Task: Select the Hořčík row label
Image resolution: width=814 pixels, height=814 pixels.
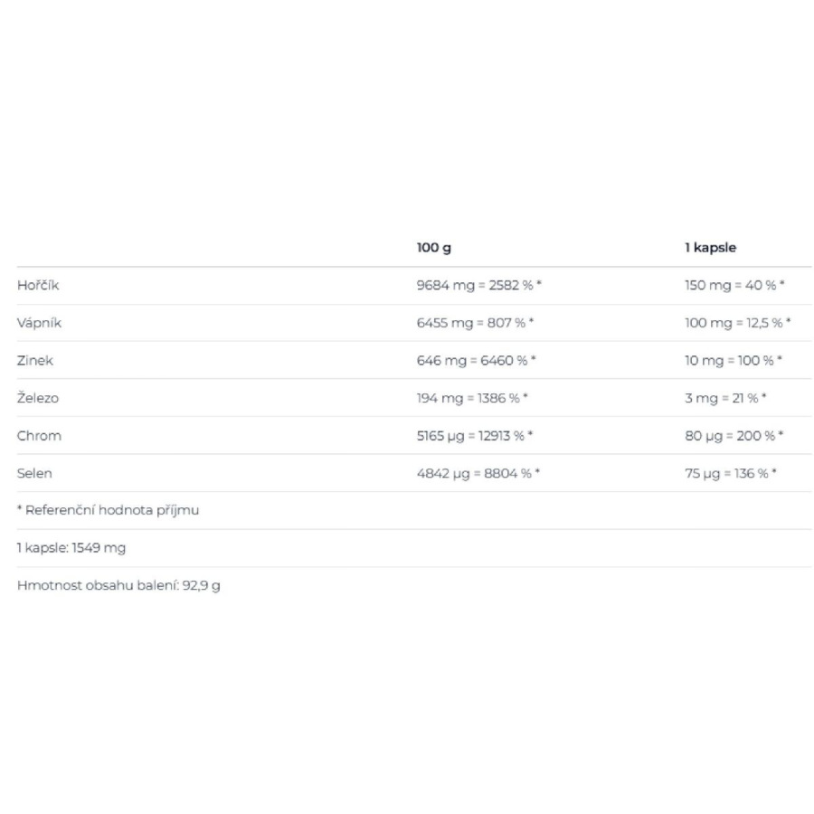Action: 38,286
